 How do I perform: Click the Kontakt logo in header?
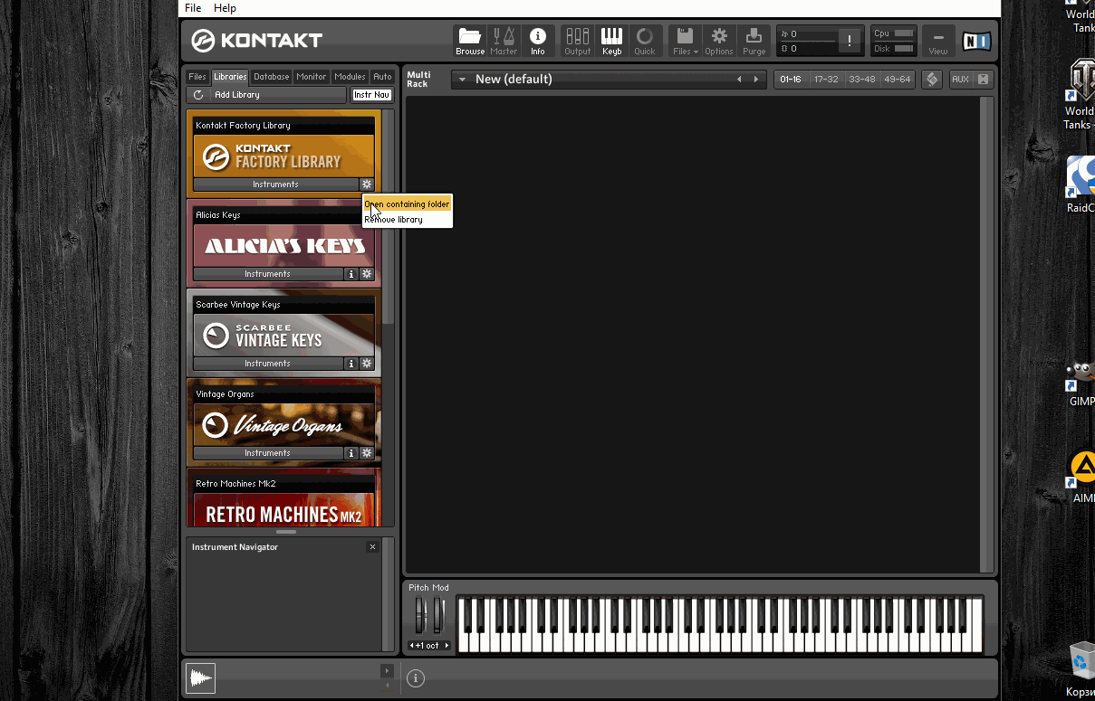point(257,40)
